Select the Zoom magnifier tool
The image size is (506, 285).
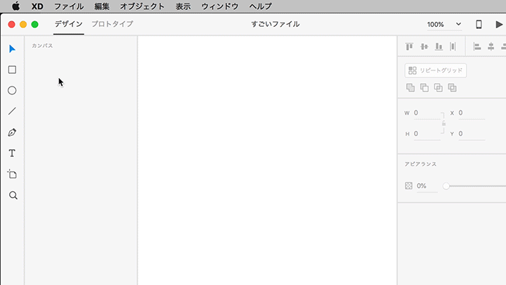click(x=13, y=196)
